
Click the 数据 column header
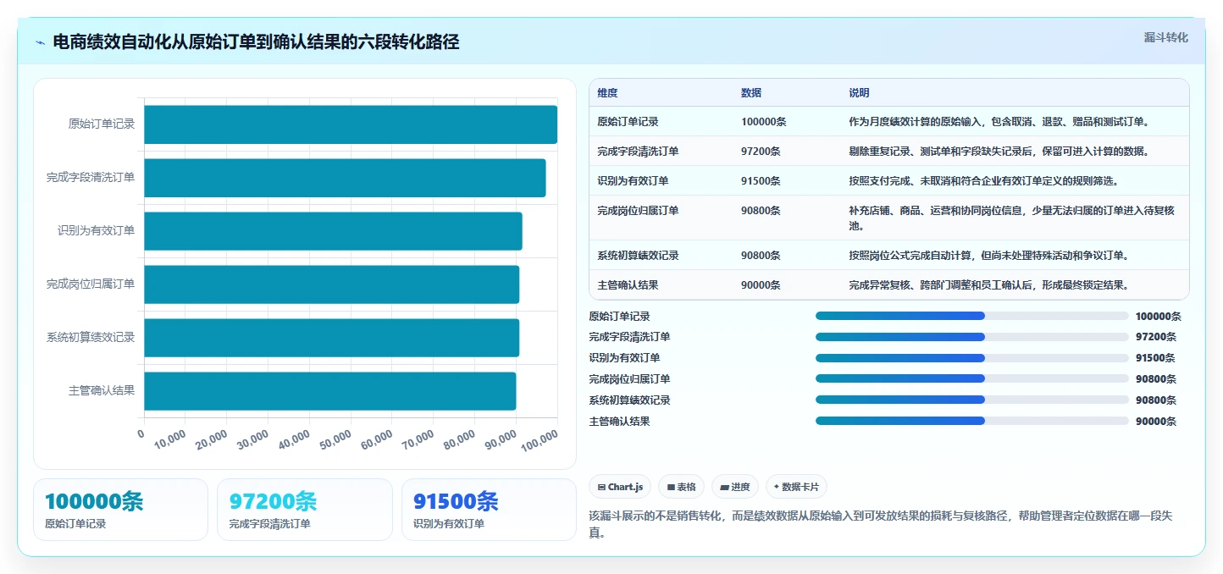pos(751,93)
